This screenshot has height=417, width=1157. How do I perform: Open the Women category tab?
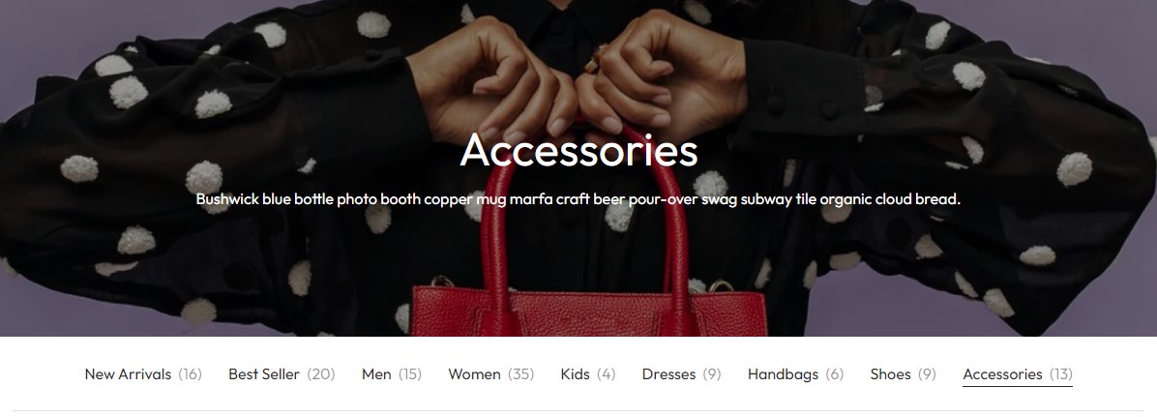pos(491,374)
